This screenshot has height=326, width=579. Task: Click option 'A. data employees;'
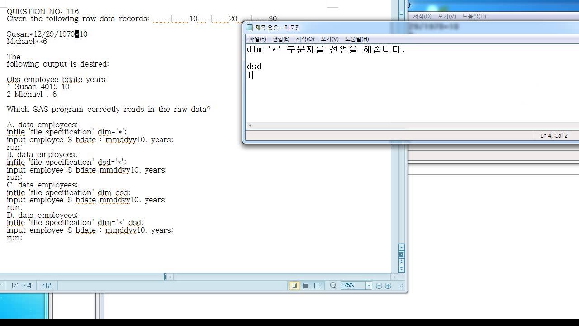coord(43,125)
